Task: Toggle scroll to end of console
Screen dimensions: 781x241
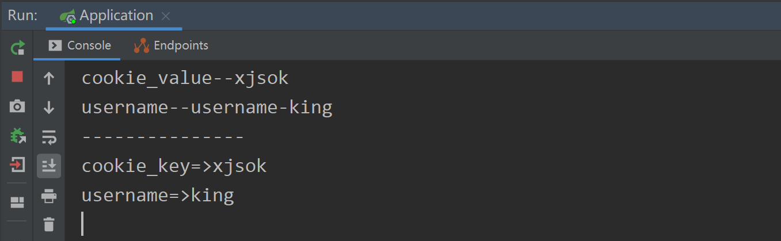Action: 49,166
